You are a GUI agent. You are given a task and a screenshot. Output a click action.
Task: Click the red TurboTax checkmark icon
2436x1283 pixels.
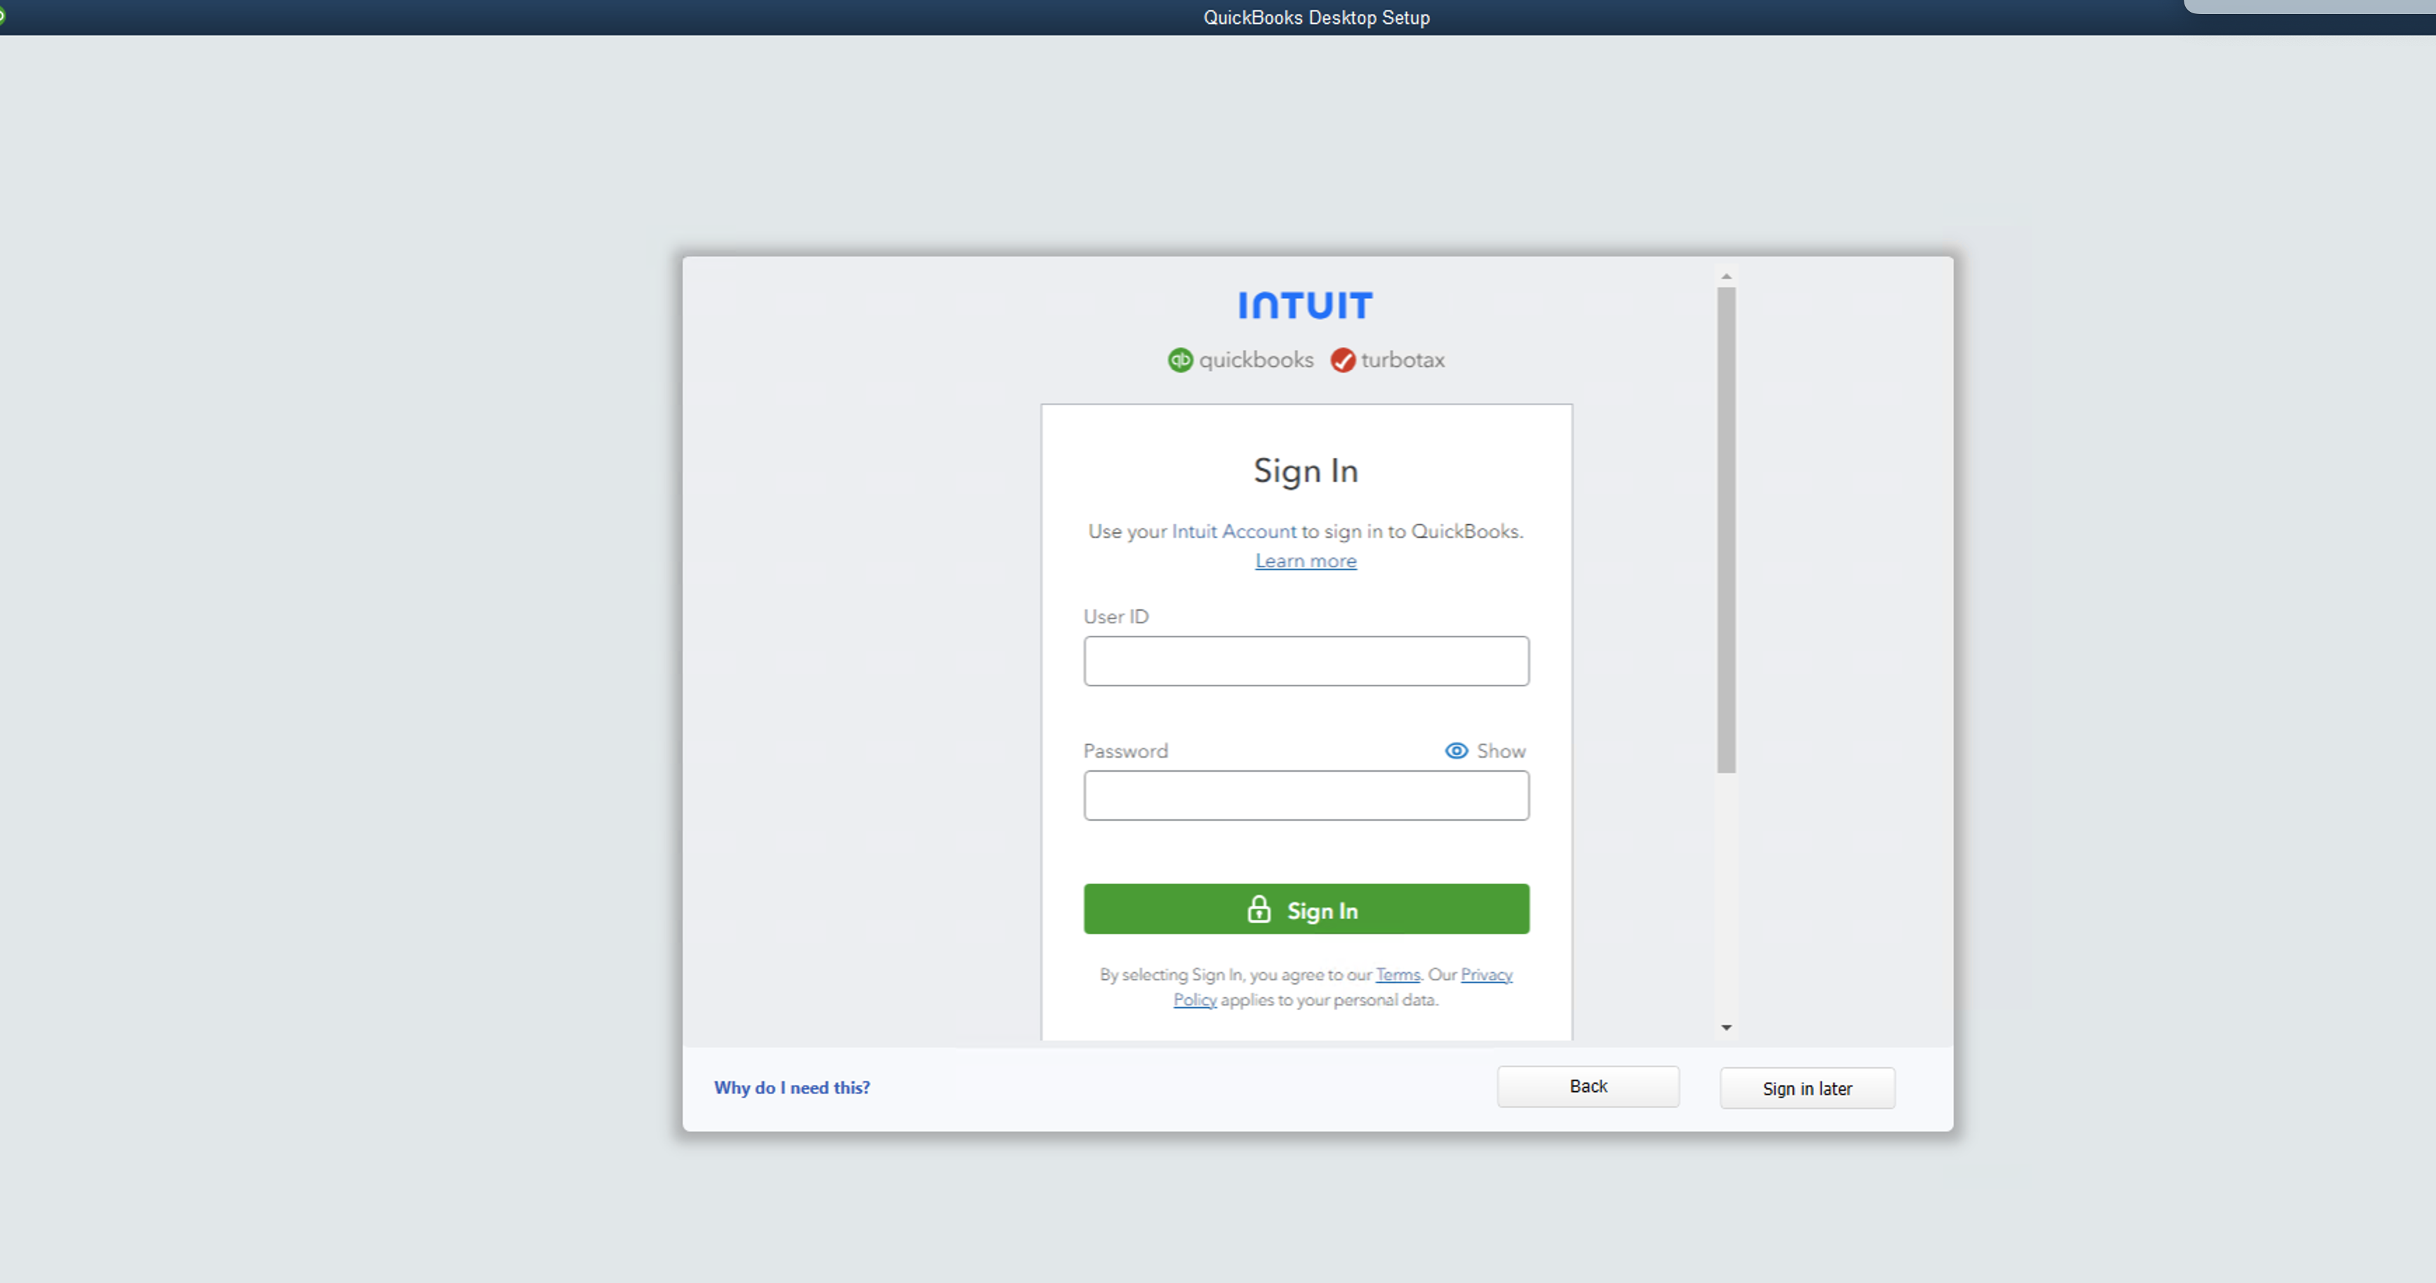pyautogui.click(x=1343, y=360)
